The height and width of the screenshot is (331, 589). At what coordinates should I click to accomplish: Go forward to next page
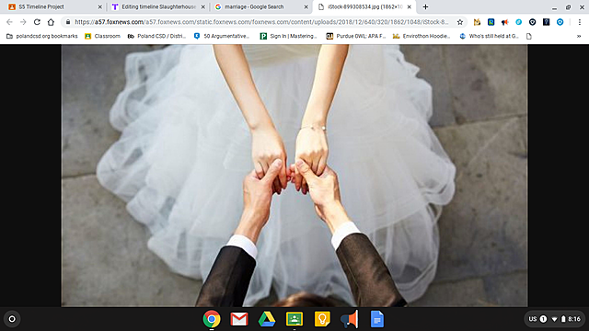[23, 22]
